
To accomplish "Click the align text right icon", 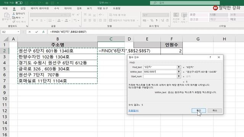I will click(x=95, y=20).
